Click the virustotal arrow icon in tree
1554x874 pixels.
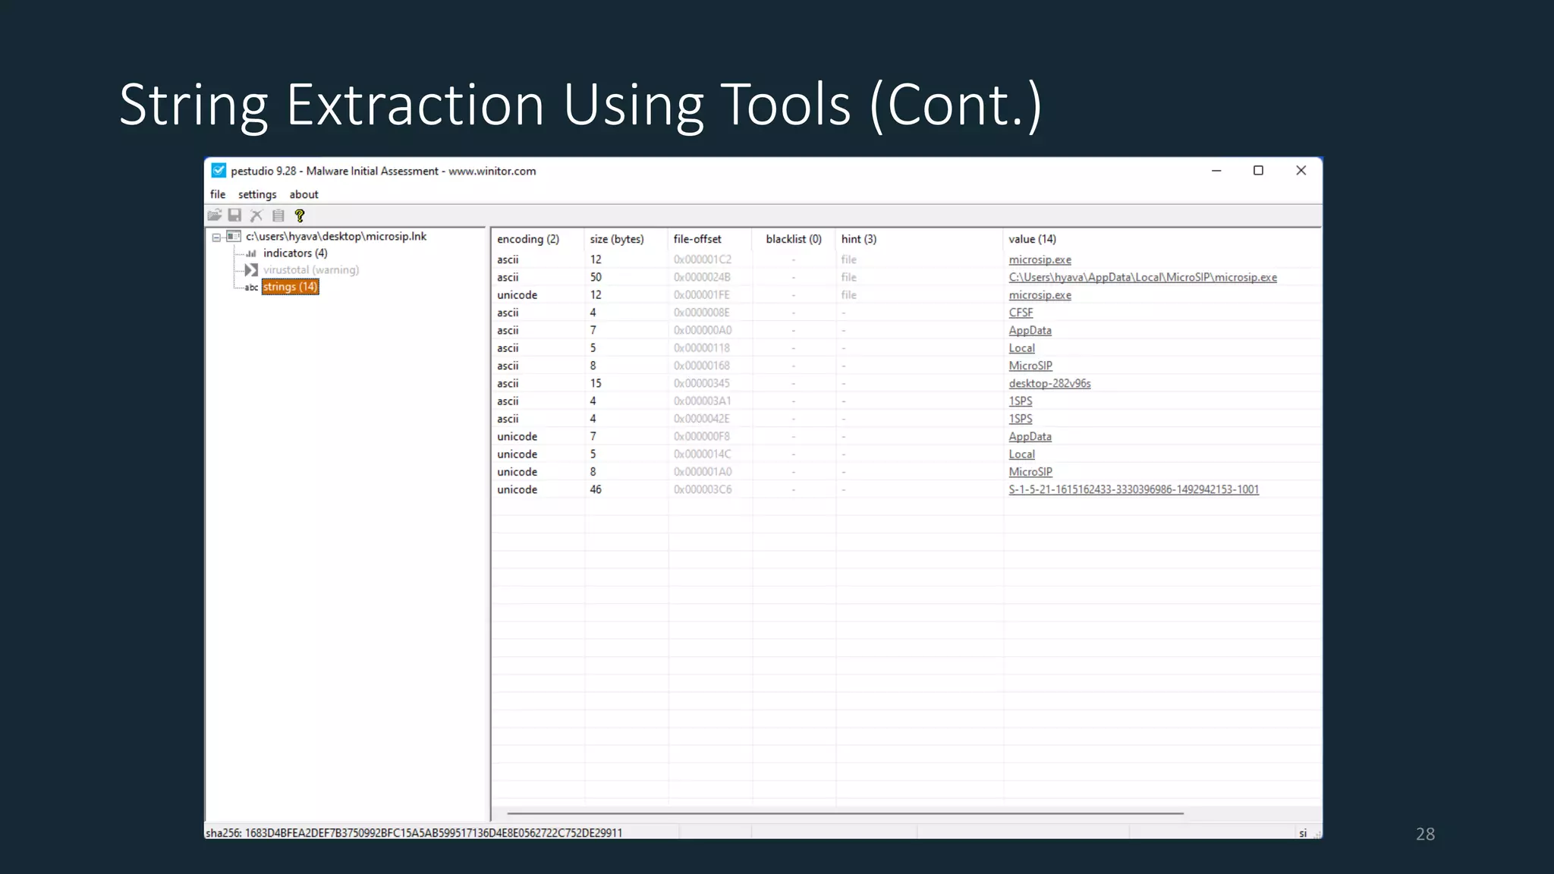(251, 270)
